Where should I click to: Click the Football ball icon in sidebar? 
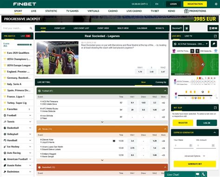point(5,115)
